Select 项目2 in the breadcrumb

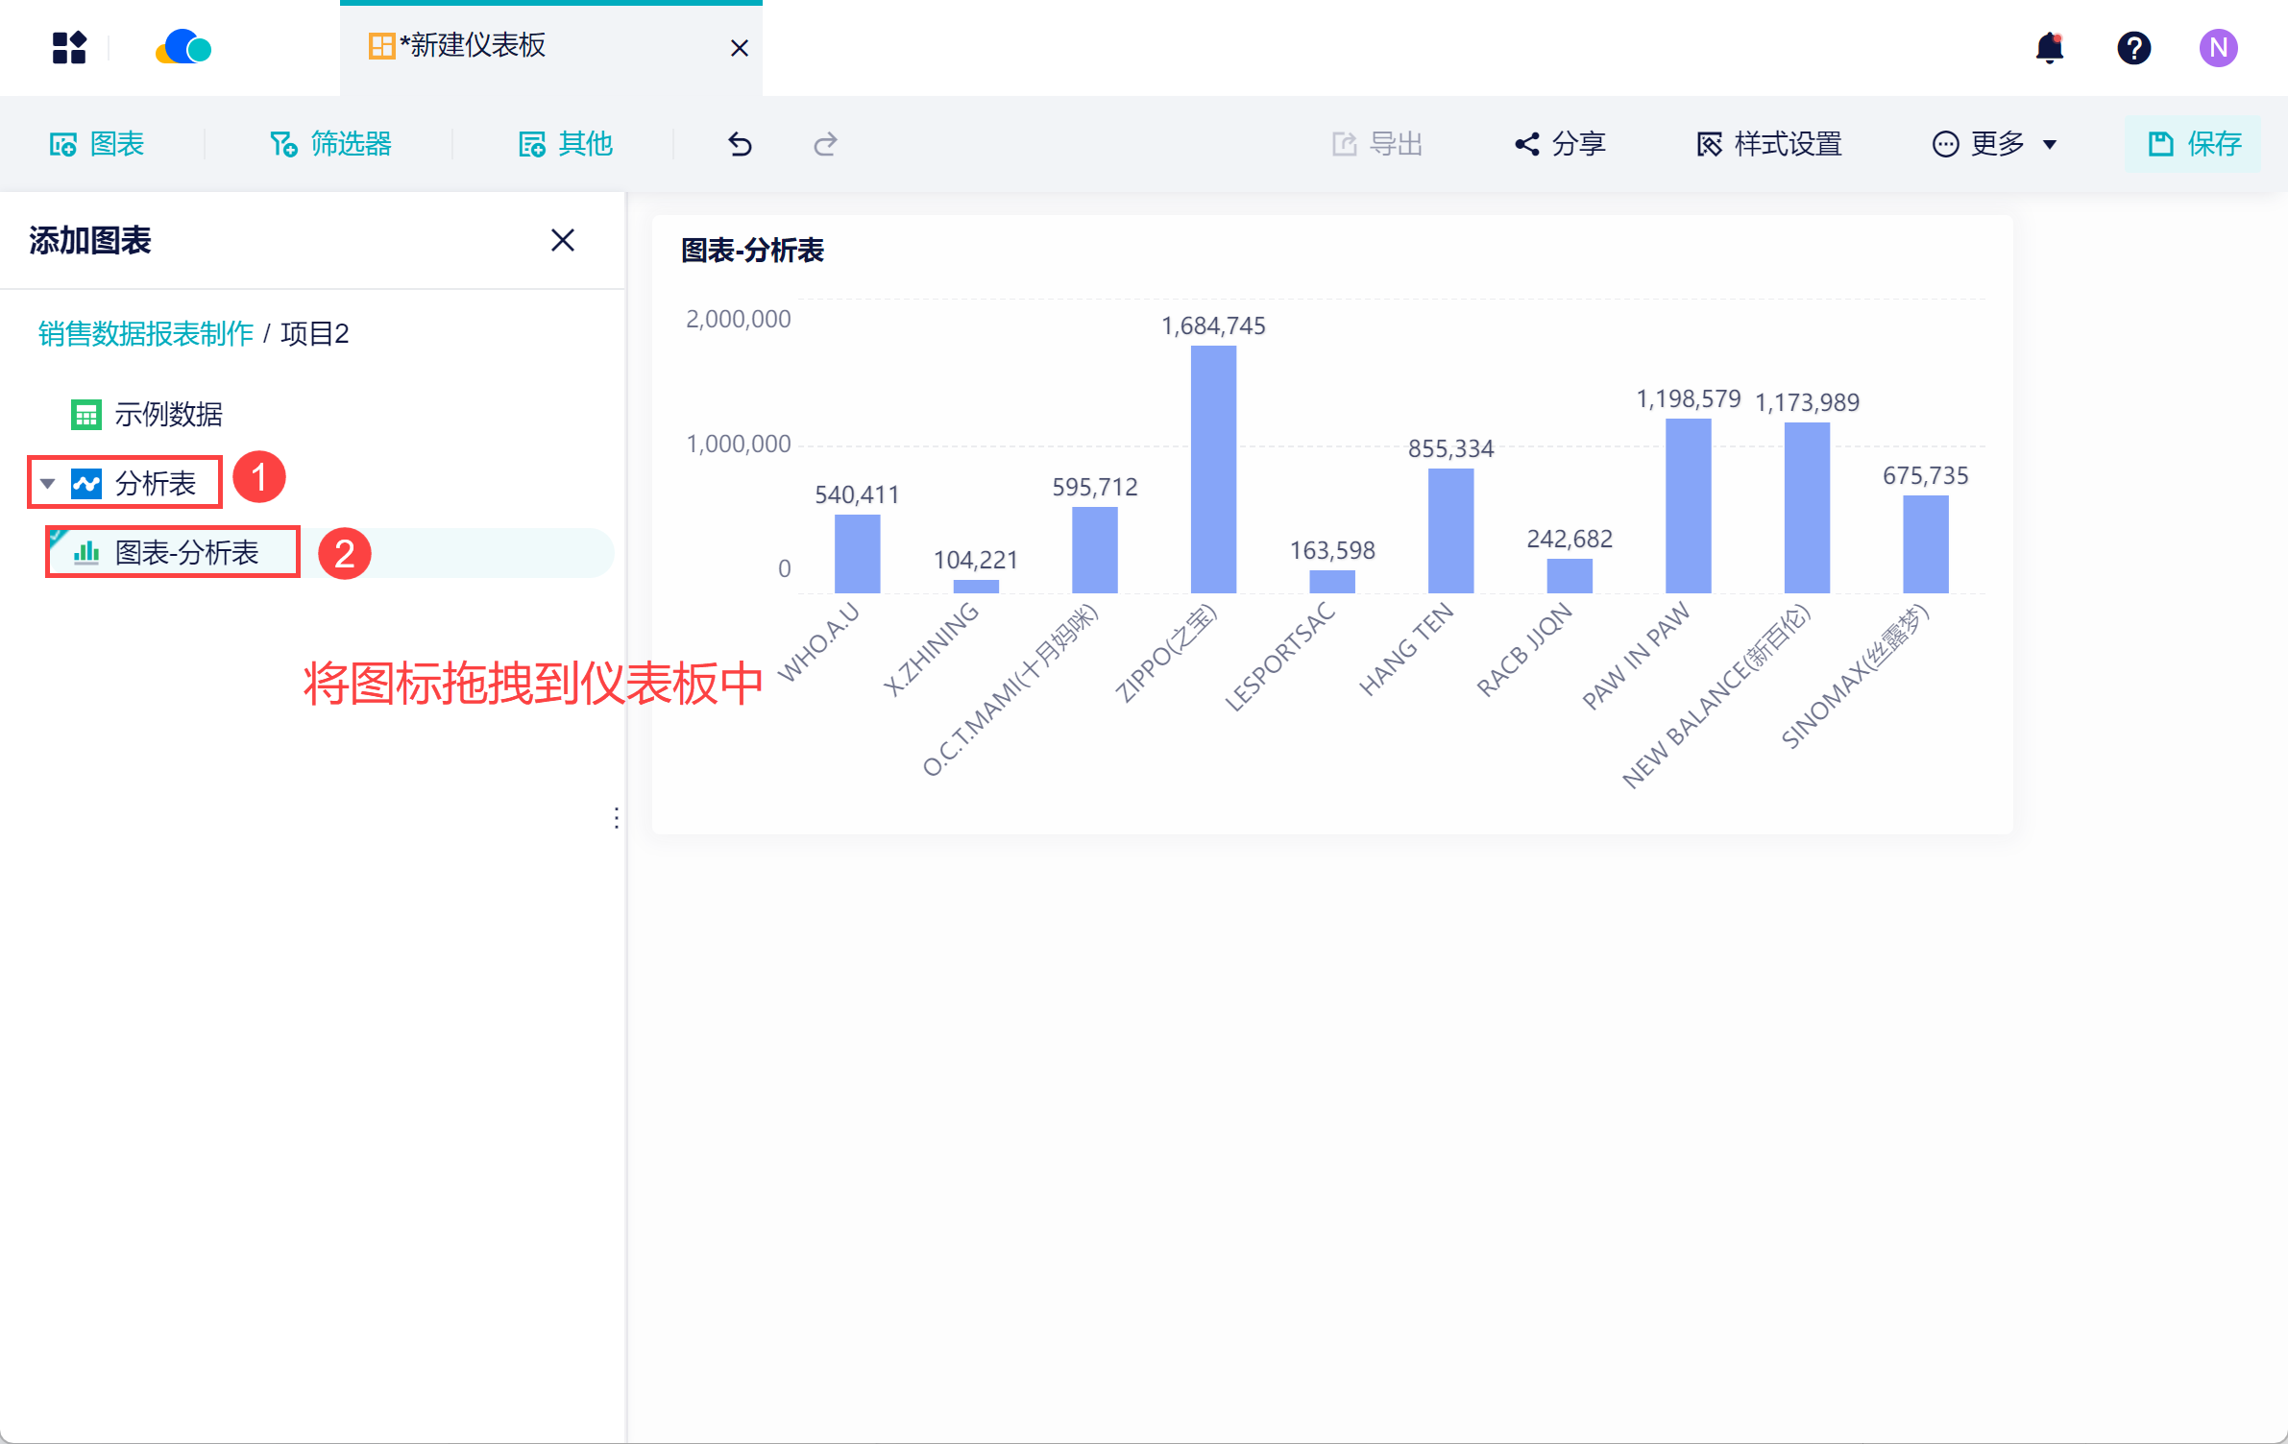point(315,333)
